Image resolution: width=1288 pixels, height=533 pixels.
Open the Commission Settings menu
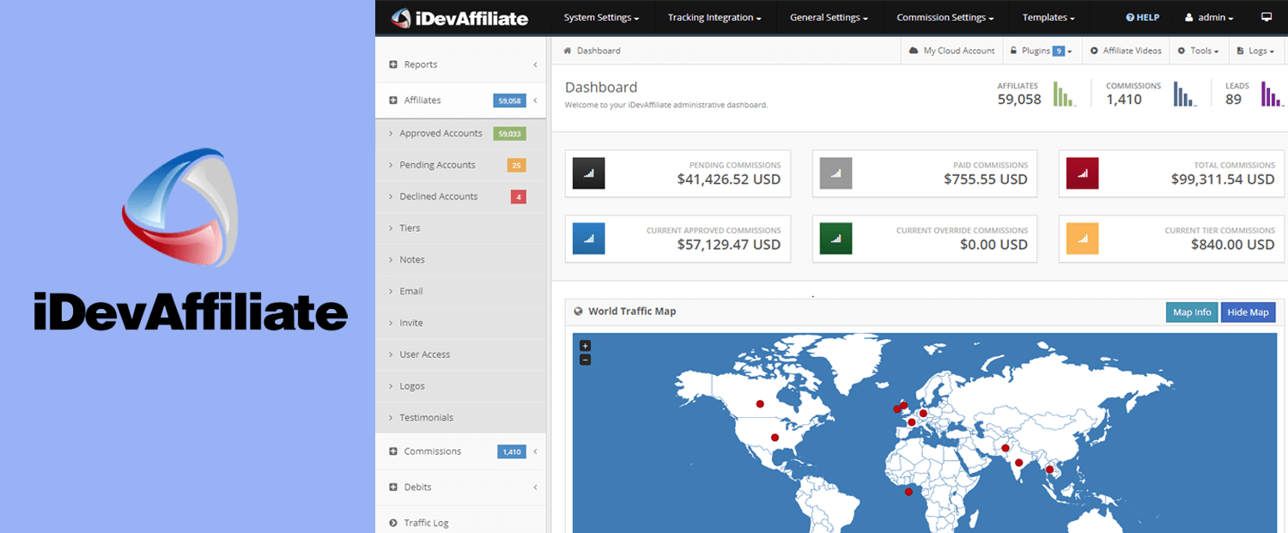coord(945,17)
